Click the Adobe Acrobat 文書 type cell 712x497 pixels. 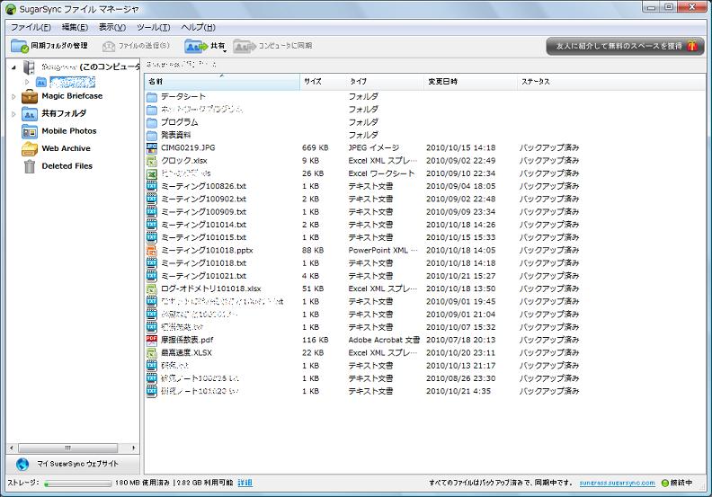point(384,340)
